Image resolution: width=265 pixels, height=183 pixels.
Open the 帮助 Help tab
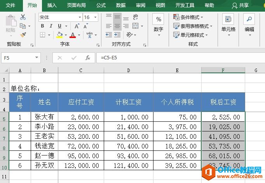[x=209, y=5]
